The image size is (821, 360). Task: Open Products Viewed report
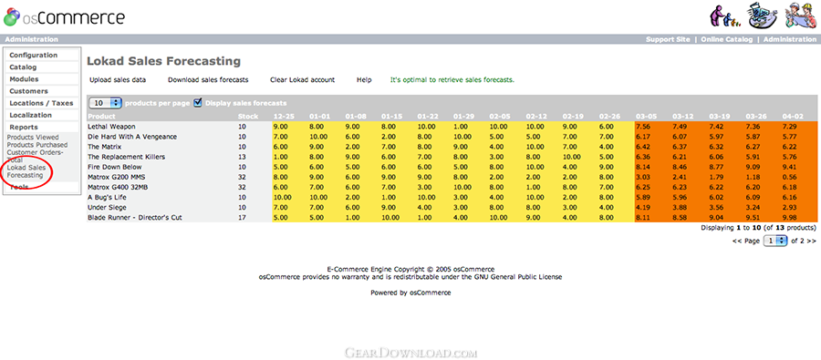click(x=33, y=137)
